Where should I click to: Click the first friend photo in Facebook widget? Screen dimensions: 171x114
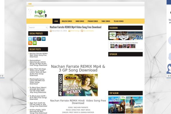point(112,46)
